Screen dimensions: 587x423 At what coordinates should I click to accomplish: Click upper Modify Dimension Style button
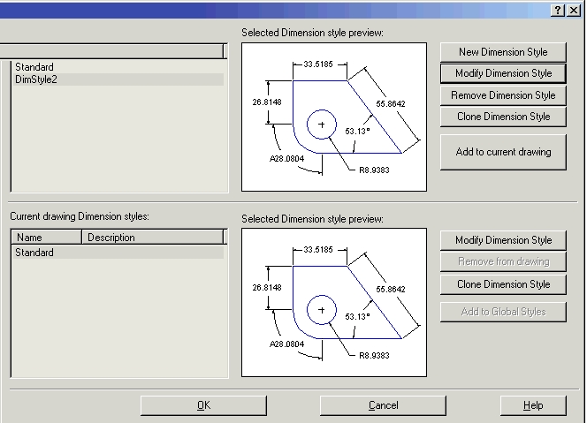(x=503, y=73)
